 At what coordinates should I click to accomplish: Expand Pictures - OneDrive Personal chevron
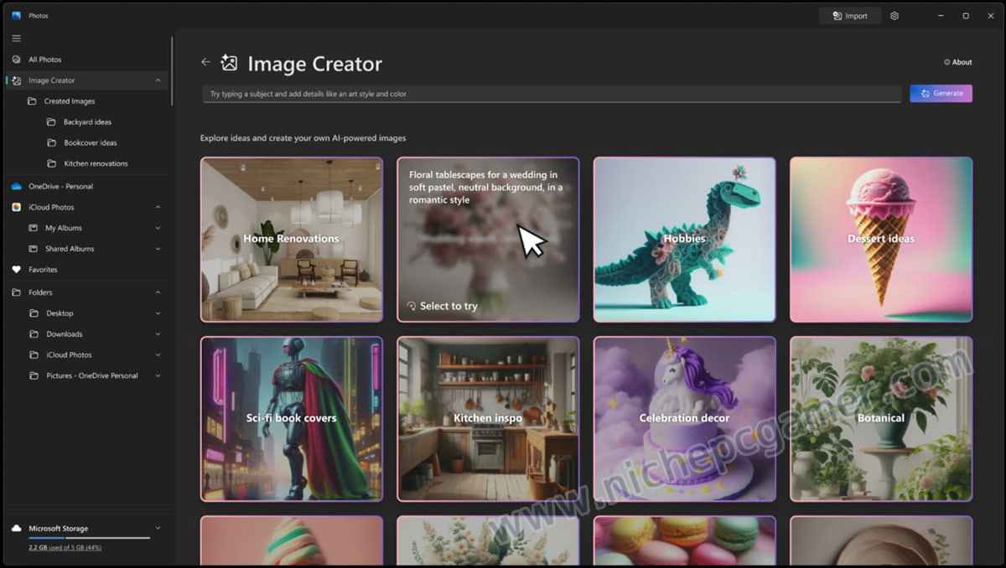point(158,376)
